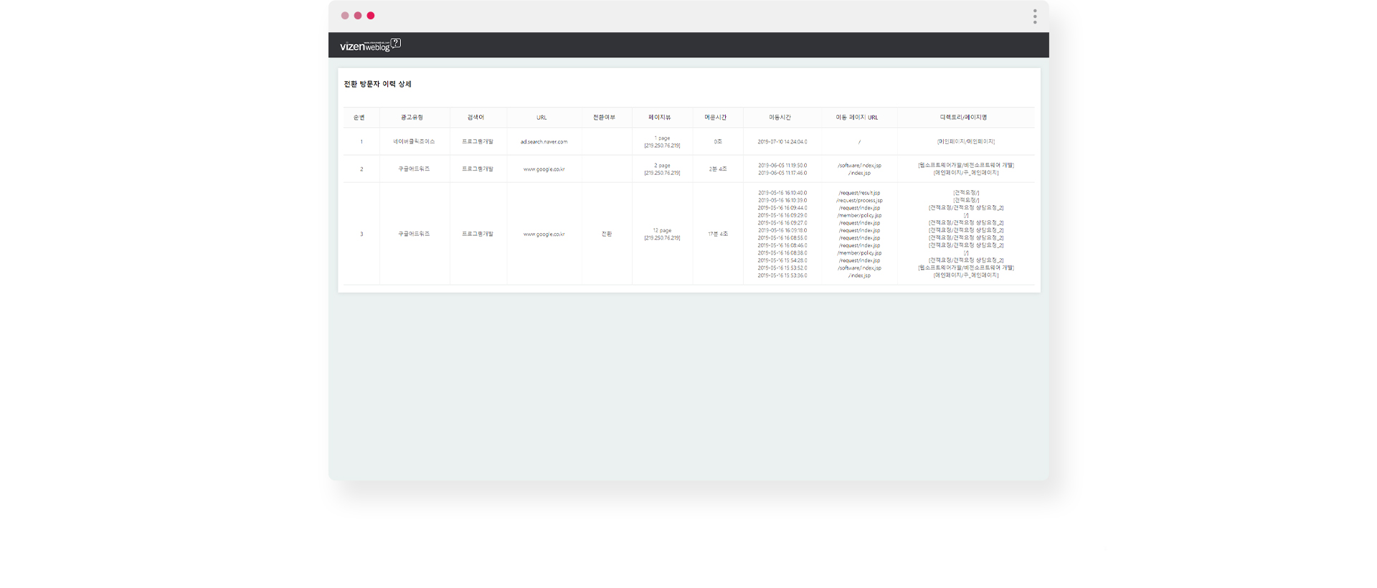
Task: Click the 머문시간 column header
Action: (x=715, y=118)
